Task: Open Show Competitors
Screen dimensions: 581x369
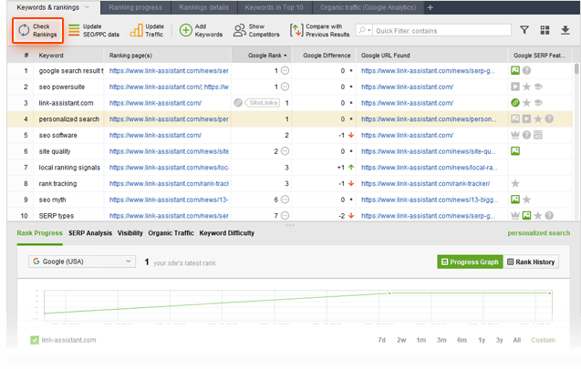Action: 240,30
